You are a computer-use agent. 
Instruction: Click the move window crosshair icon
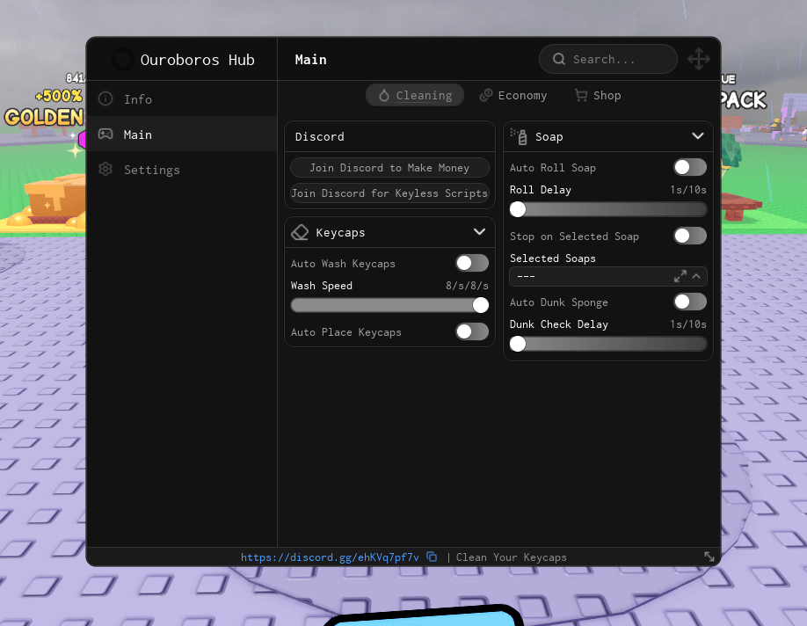(x=698, y=59)
